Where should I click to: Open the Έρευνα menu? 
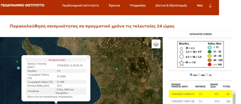point(114,5)
